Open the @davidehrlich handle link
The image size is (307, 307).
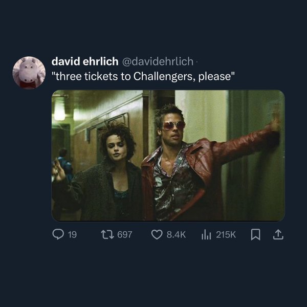(158, 61)
